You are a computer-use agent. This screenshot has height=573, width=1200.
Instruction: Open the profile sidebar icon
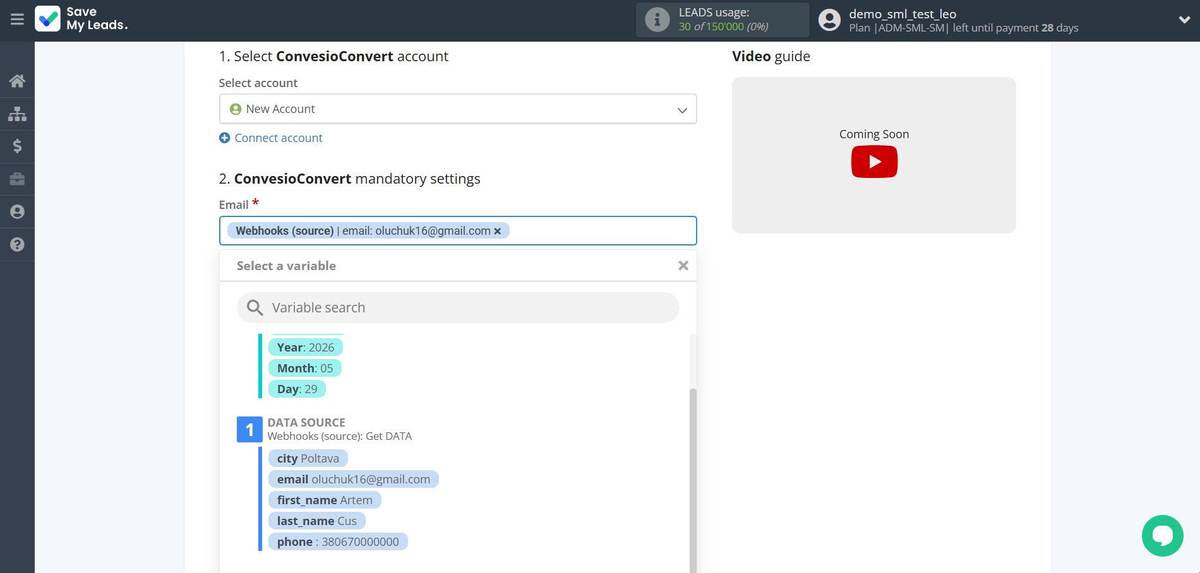[x=17, y=211]
